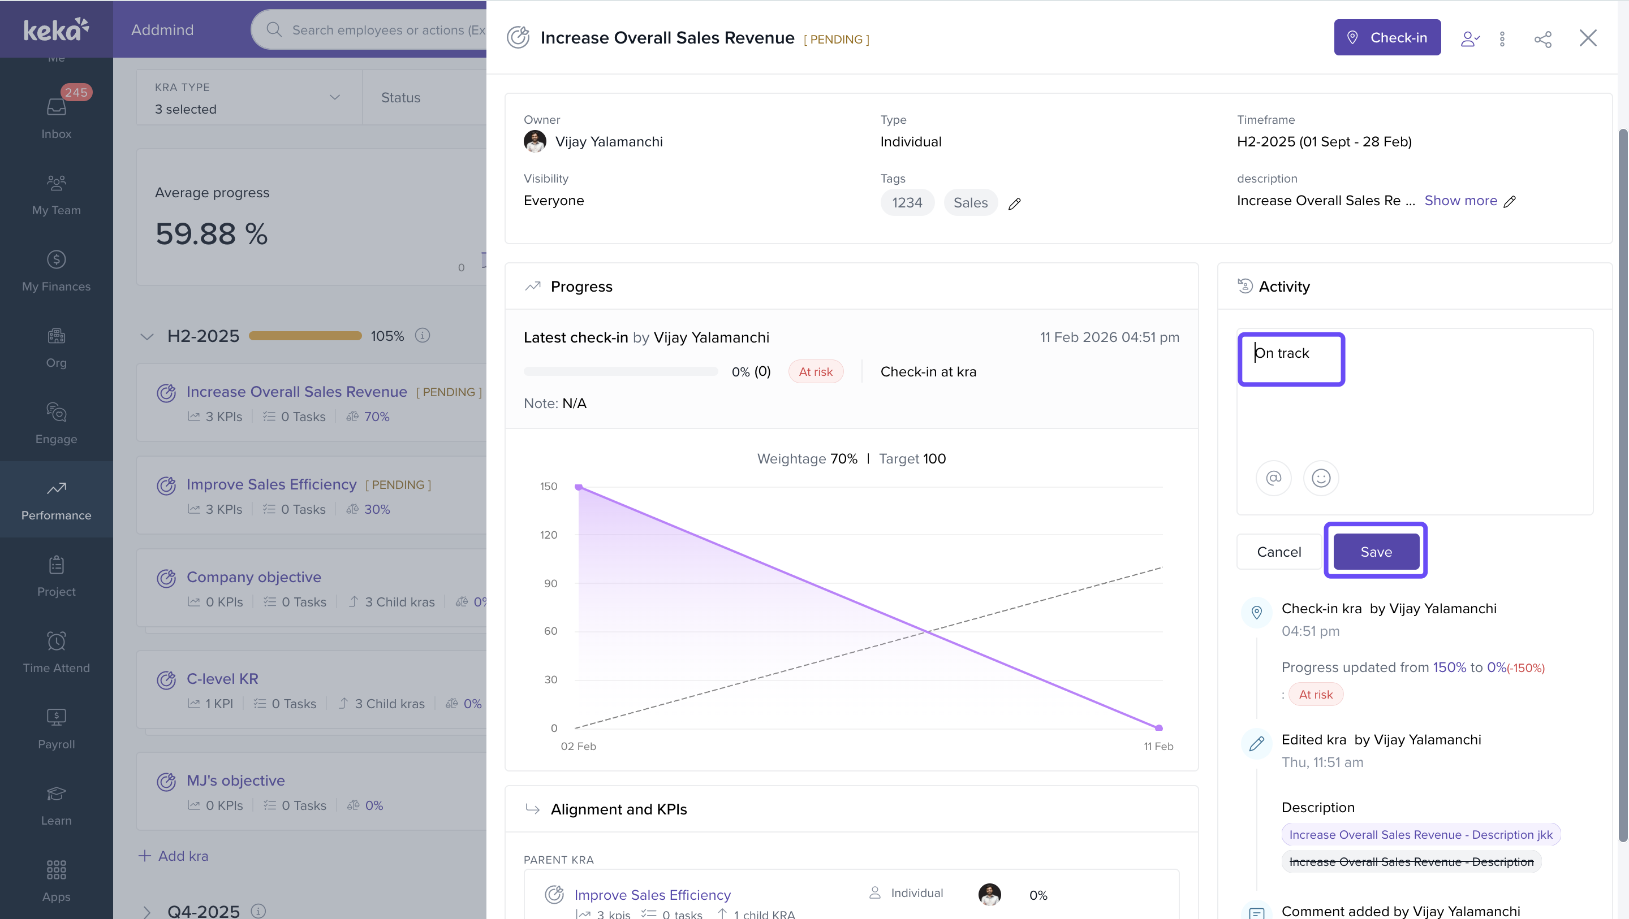This screenshot has height=919, width=1629.
Task: Click the emoji smiley icon in comment box
Action: [1320, 478]
